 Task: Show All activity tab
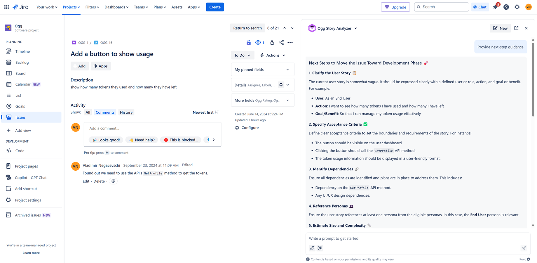tap(88, 112)
